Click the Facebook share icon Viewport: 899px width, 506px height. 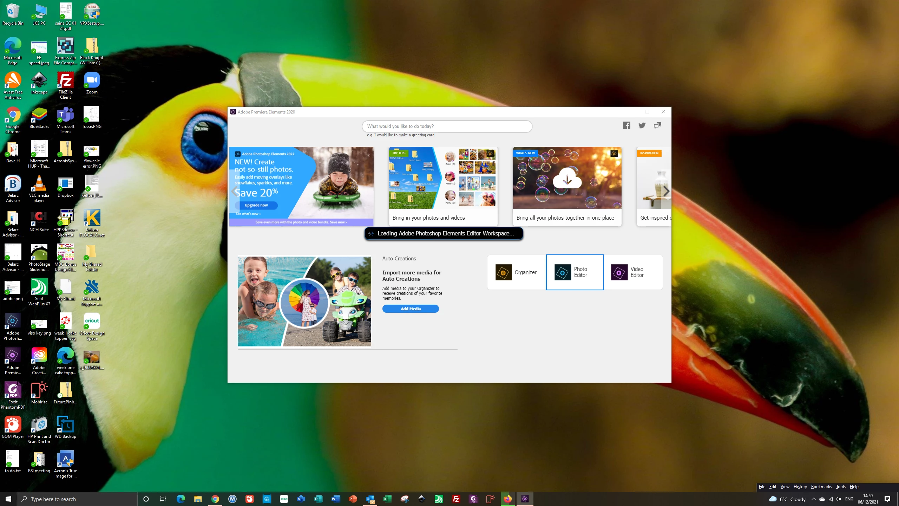(x=626, y=125)
